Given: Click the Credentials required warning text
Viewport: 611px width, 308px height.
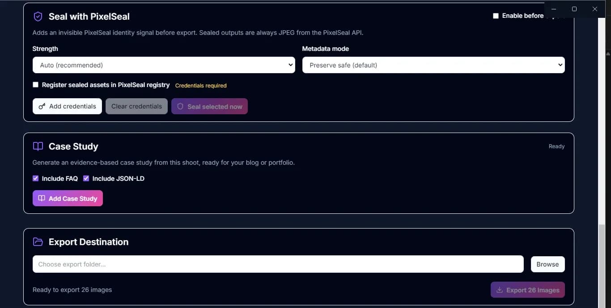Looking at the screenshot, I should (x=201, y=86).
